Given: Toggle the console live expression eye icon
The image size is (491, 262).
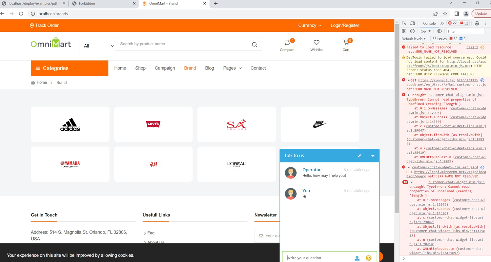Looking at the screenshot, I should click(439, 31).
